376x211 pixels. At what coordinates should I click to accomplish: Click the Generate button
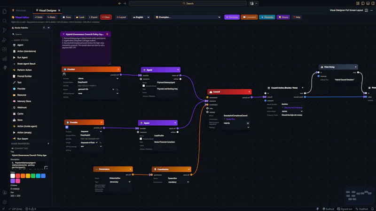pyautogui.click(x=232, y=17)
